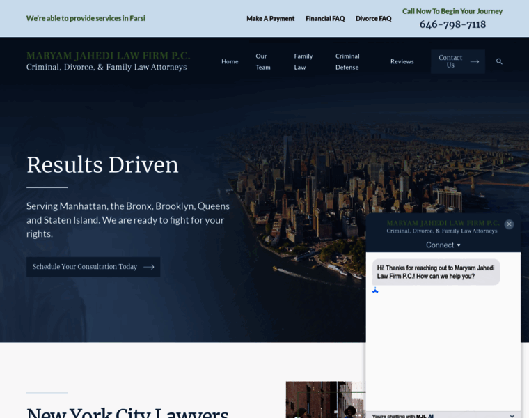The width and height of the screenshot is (529, 418).
Task: Click the 'Call Now To Begin Your Journey' text
Action: 452,11
